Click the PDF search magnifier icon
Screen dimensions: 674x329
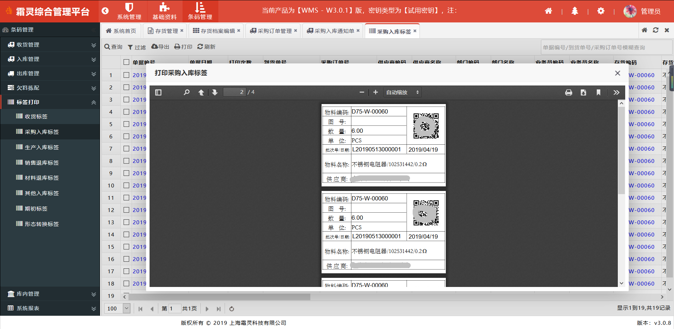[186, 92]
